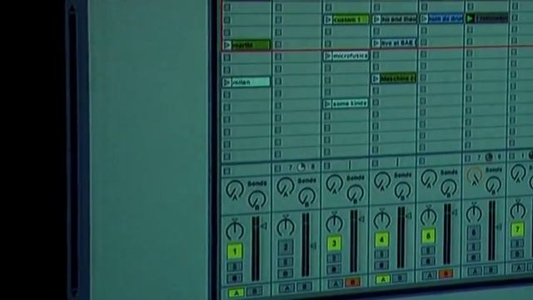The height and width of the screenshot is (300, 533).
Task: Grab track 2 volume fader handle
Action: pyautogui.click(x=313, y=246)
